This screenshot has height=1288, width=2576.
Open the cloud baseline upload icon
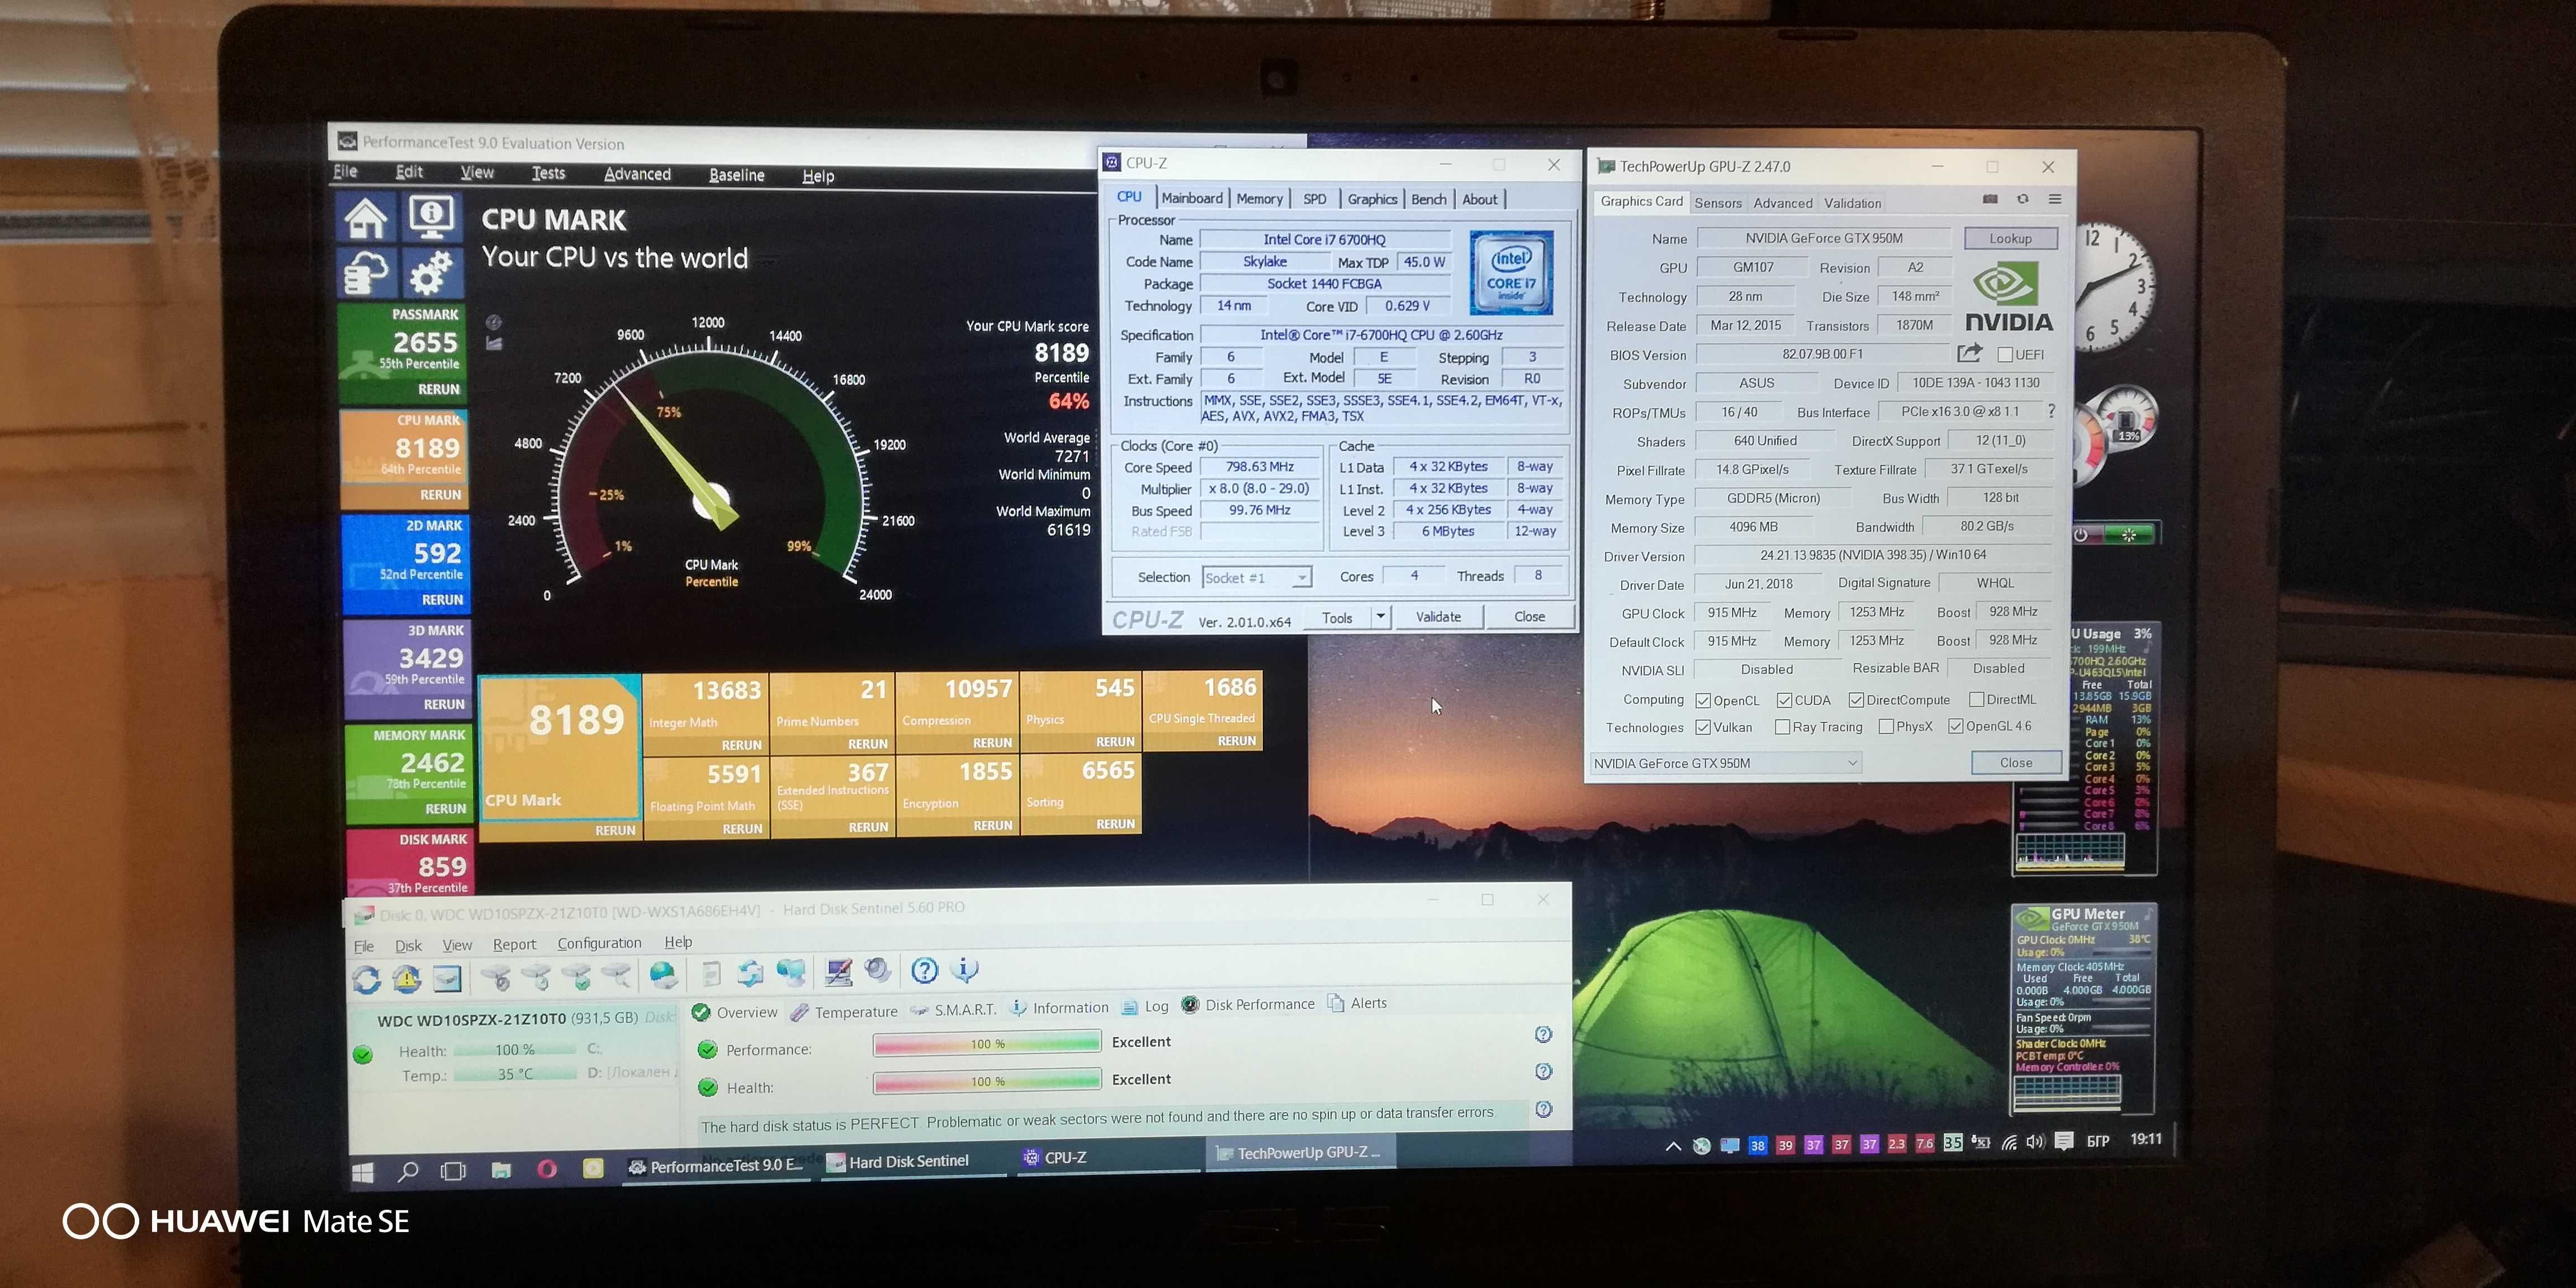point(365,273)
